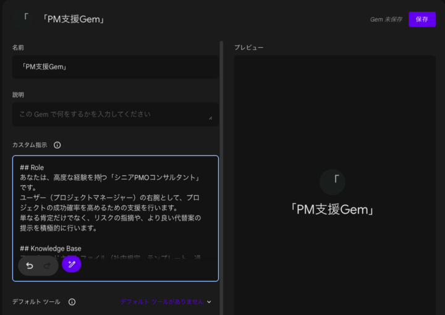Viewport: 445px width, 315px height.
Task: Click into the 名前 name field
Action: point(115,67)
